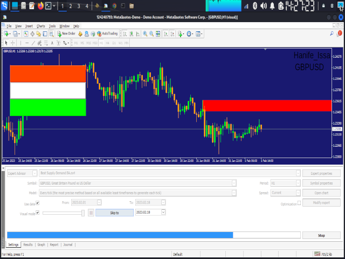Switch chart to line chart type
The image size is (345, 259).
click(138, 33)
